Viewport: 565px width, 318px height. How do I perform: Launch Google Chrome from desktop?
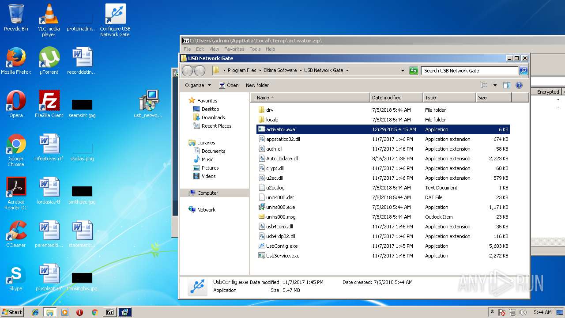point(16,150)
